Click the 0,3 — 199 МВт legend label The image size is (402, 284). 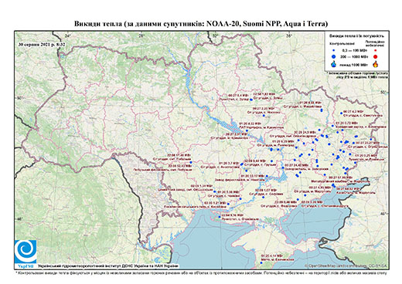pos(354,50)
